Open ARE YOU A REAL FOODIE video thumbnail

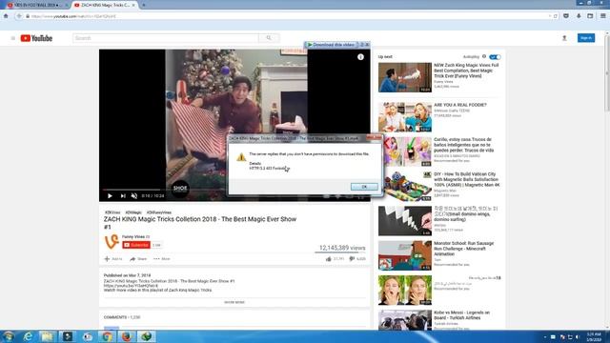pos(405,117)
